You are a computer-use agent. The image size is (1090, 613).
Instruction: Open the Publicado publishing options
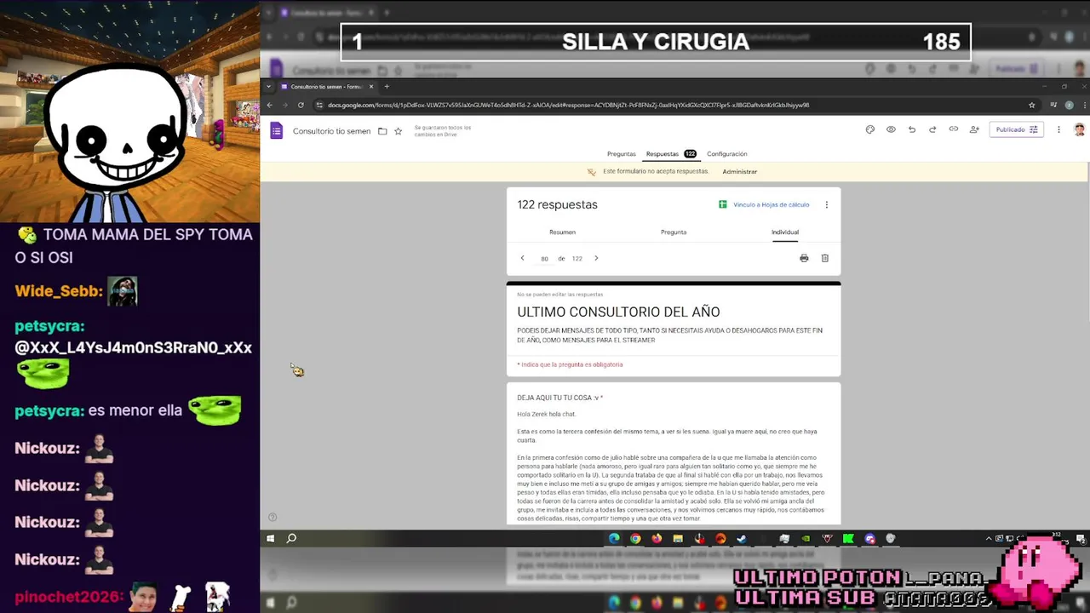1017,129
